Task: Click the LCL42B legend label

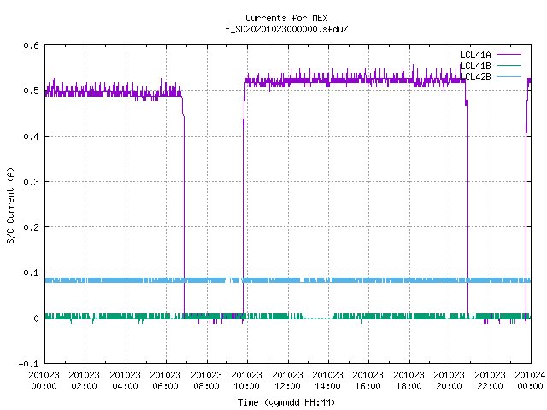Action: tap(475, 77)
